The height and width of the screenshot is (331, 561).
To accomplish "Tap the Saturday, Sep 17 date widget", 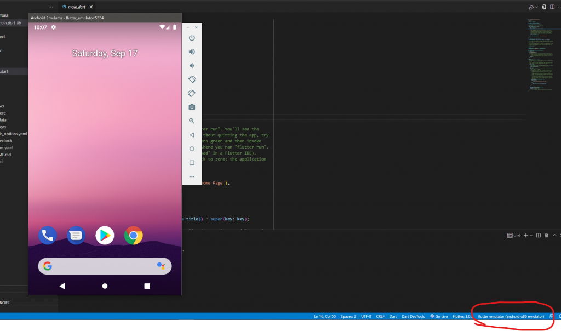I will click(x=105, y=53).
